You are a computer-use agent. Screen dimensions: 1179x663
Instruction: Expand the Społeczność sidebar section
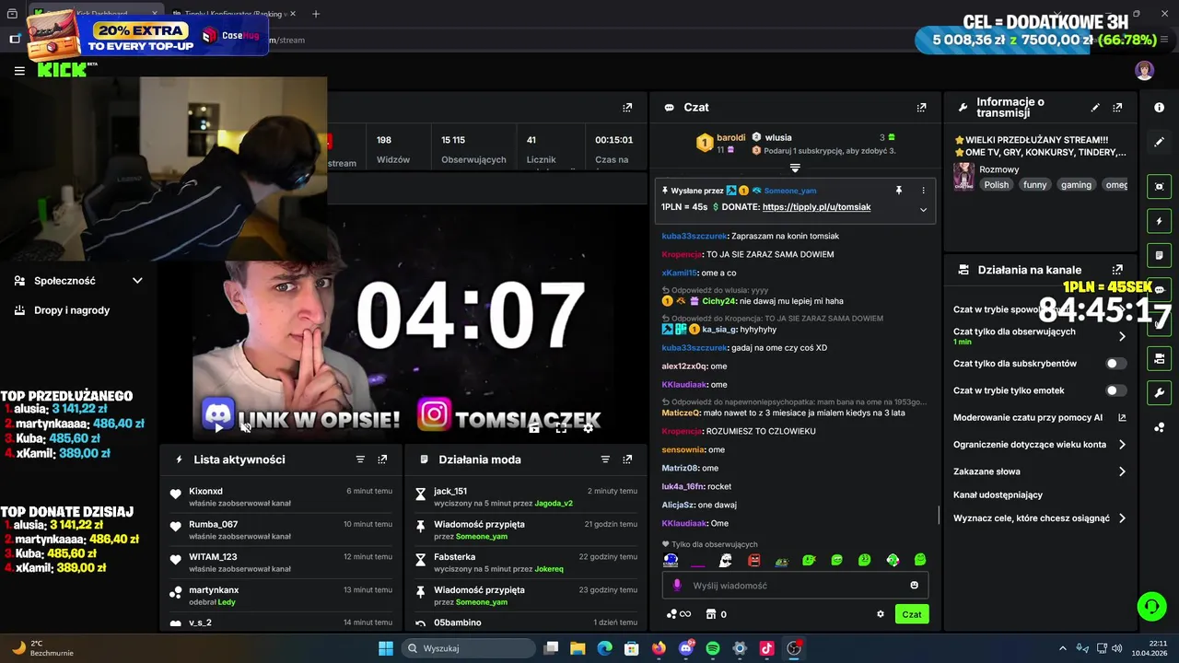[x=137, y=281]
